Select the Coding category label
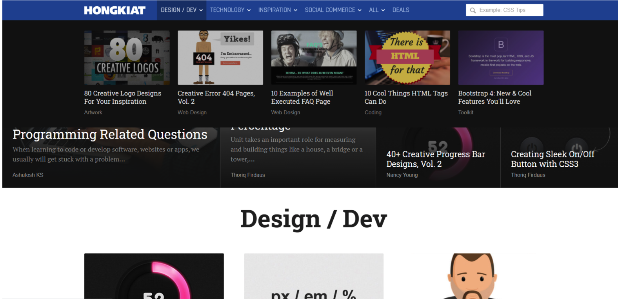This screenshot has width=618, height=299. [373, 112]
